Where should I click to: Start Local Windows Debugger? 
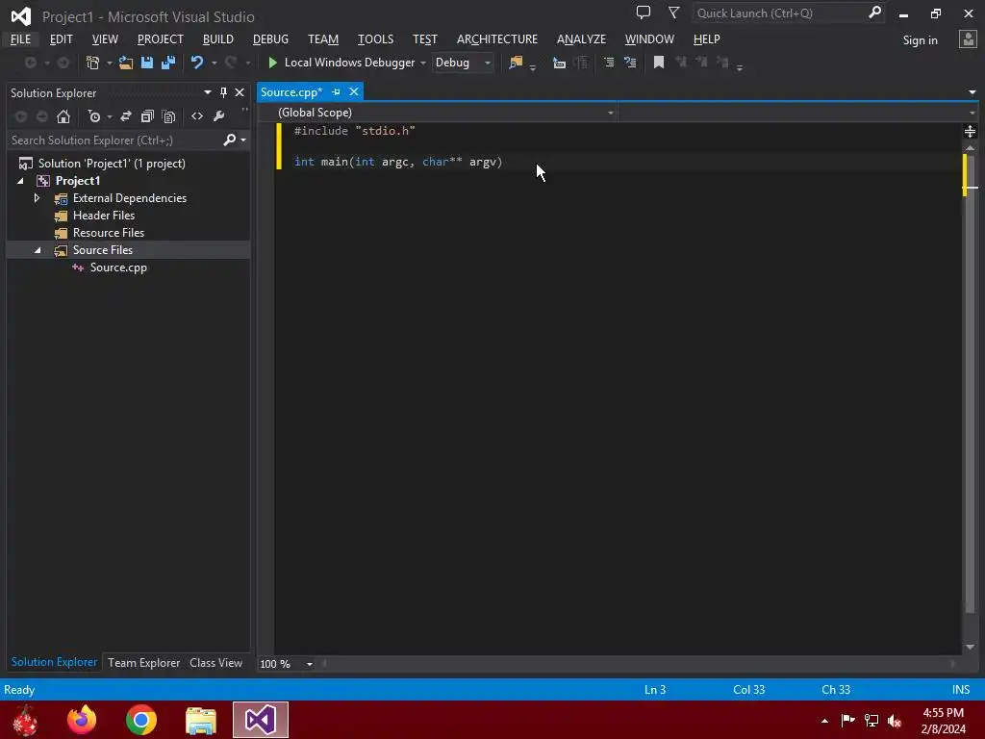[x=341, y=63]
